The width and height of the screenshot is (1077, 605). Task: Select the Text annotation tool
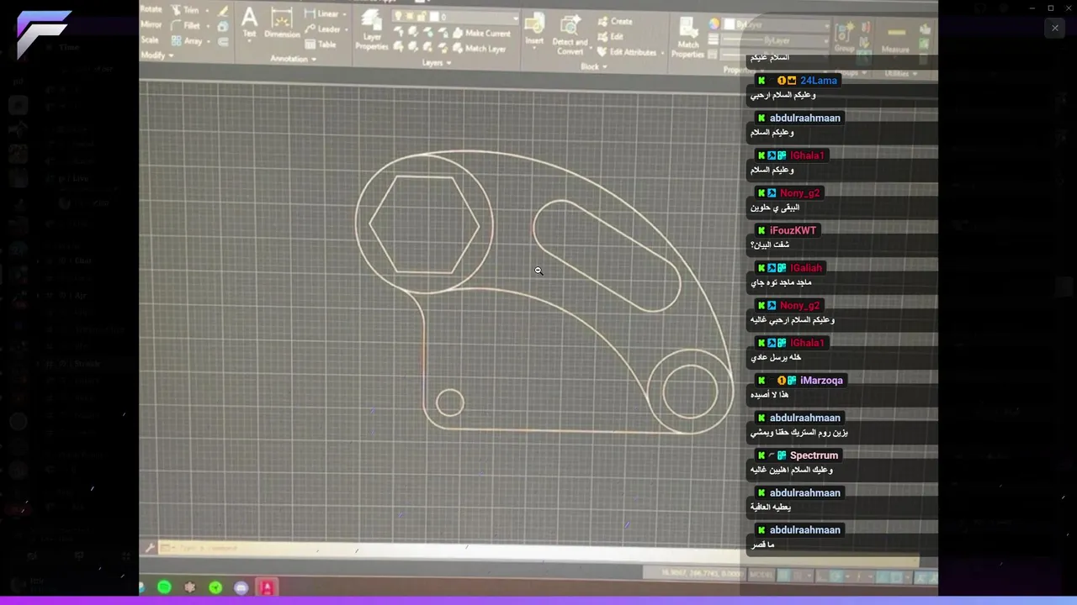click(x=249, y=23)
